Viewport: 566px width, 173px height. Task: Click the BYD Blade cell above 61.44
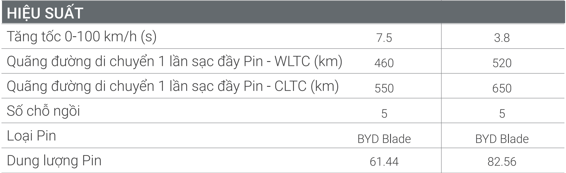click(384, 139)
